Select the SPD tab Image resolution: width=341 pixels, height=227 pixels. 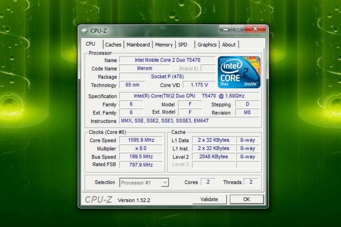[x=183, y=45]
